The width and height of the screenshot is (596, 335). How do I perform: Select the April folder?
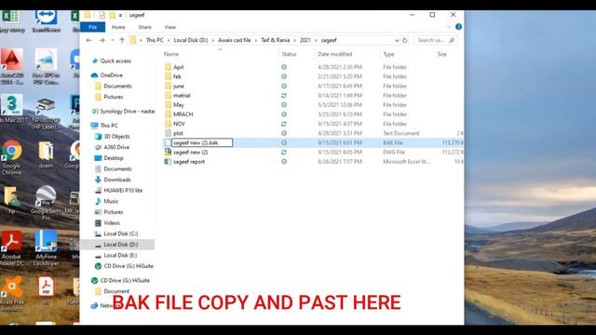(178, 67)
